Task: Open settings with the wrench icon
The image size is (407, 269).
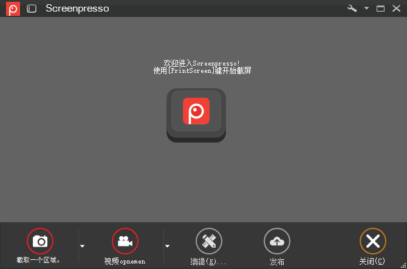Action: point(352,9)
